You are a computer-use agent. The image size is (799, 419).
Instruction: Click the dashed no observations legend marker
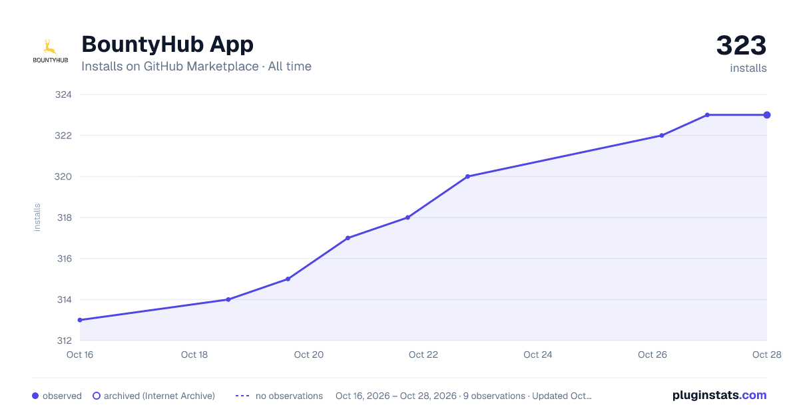pyautogui.click(x=242, y=396)
